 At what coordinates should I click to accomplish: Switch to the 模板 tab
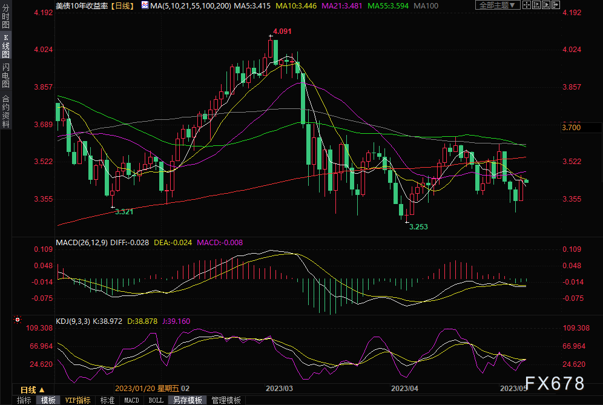click(x=48, y=400)
